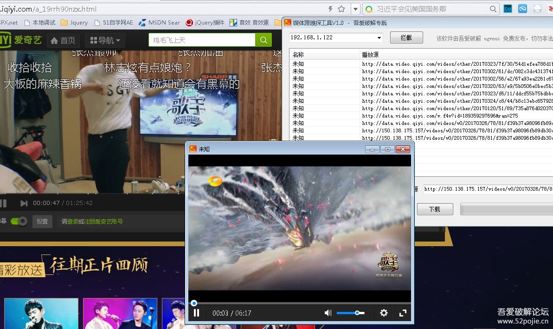Screen dimensions: 553x329
Task: Click the magnifier icon in browser search box
Action: point(493,9)
